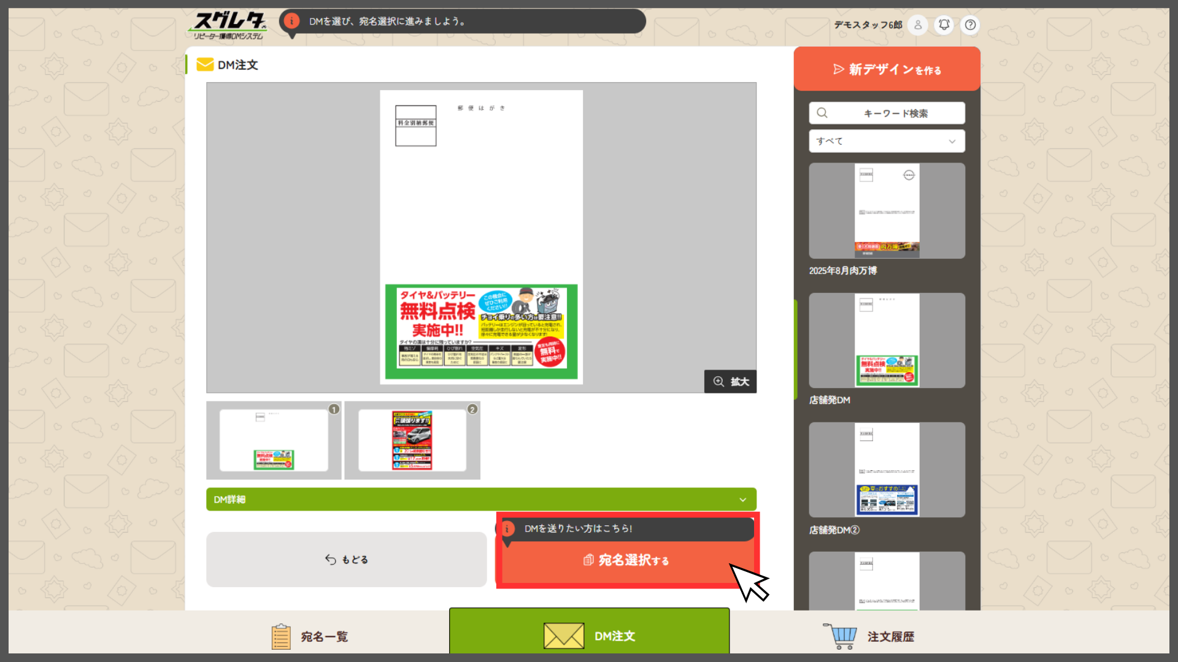
Task: Open the すべて category dropdown
Action: (x=887, y=141)
